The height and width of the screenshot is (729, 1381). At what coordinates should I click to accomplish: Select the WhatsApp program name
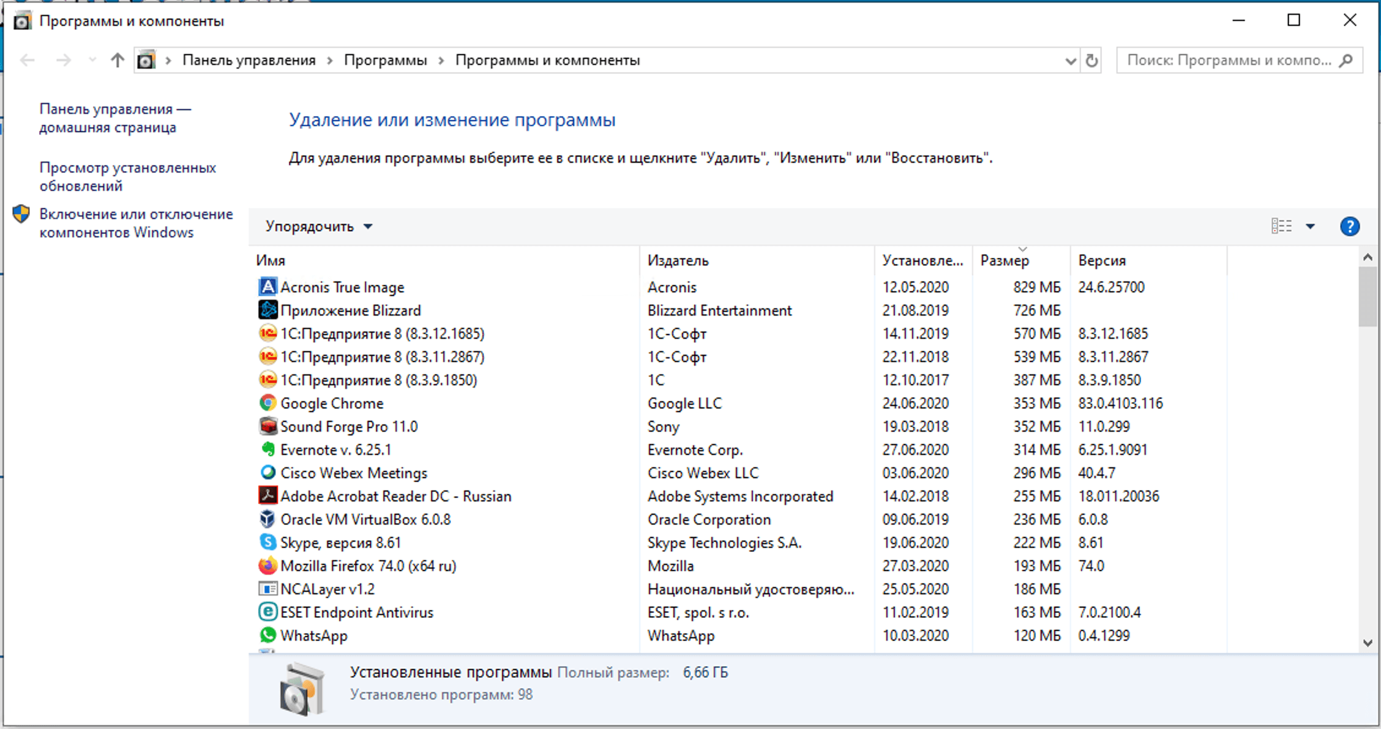coord(314,636)
